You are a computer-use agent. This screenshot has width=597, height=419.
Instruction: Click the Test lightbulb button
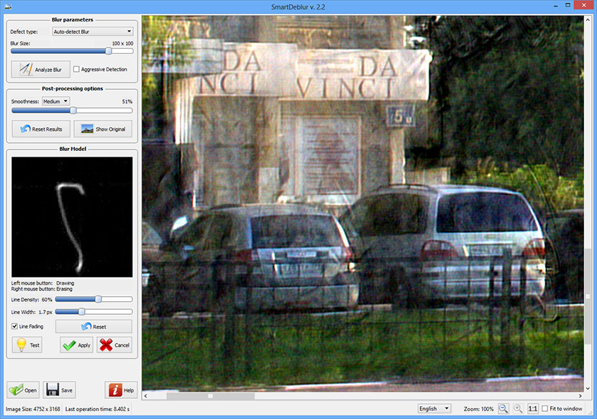click(27, 345)
